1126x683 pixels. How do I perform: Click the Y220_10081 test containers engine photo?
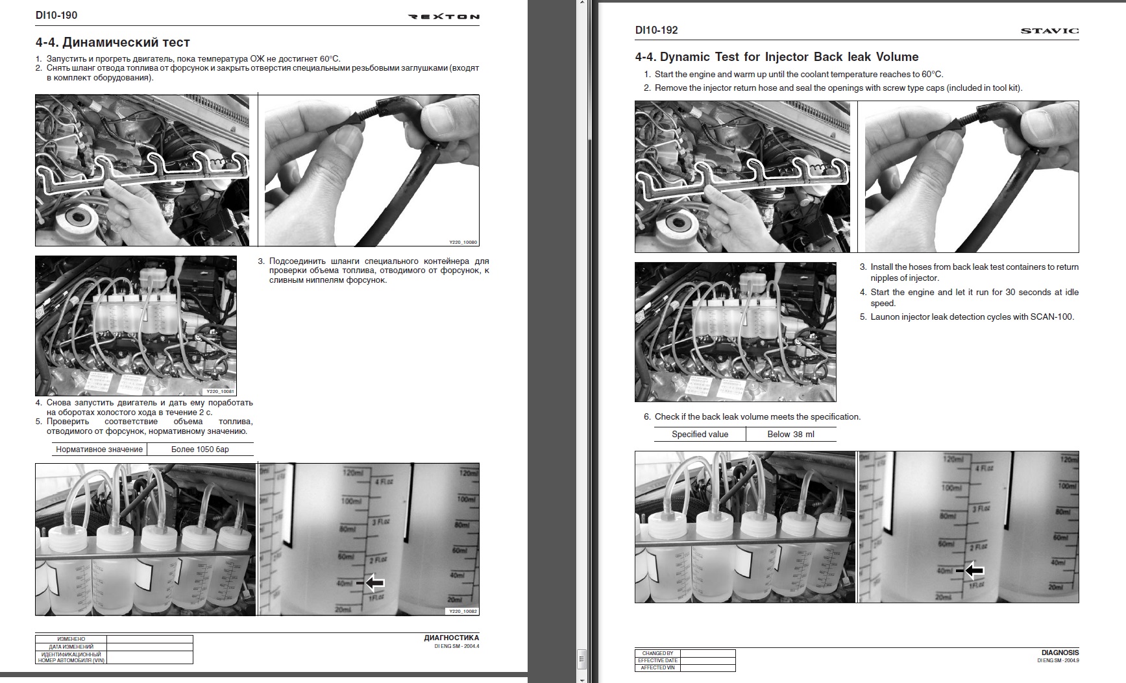(x=136, y=326)
